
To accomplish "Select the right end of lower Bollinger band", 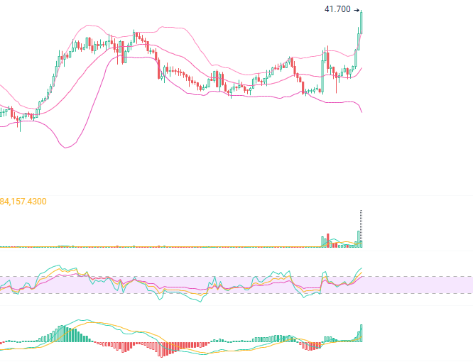I will (x=361, y=112).
